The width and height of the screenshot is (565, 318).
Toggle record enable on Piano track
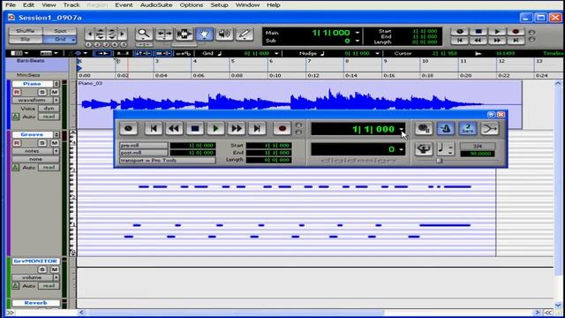coord(17,92)
